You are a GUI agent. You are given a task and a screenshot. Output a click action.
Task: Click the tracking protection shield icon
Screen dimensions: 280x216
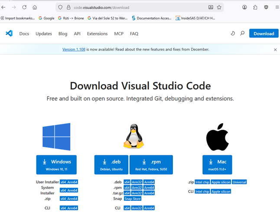point(60,7)
